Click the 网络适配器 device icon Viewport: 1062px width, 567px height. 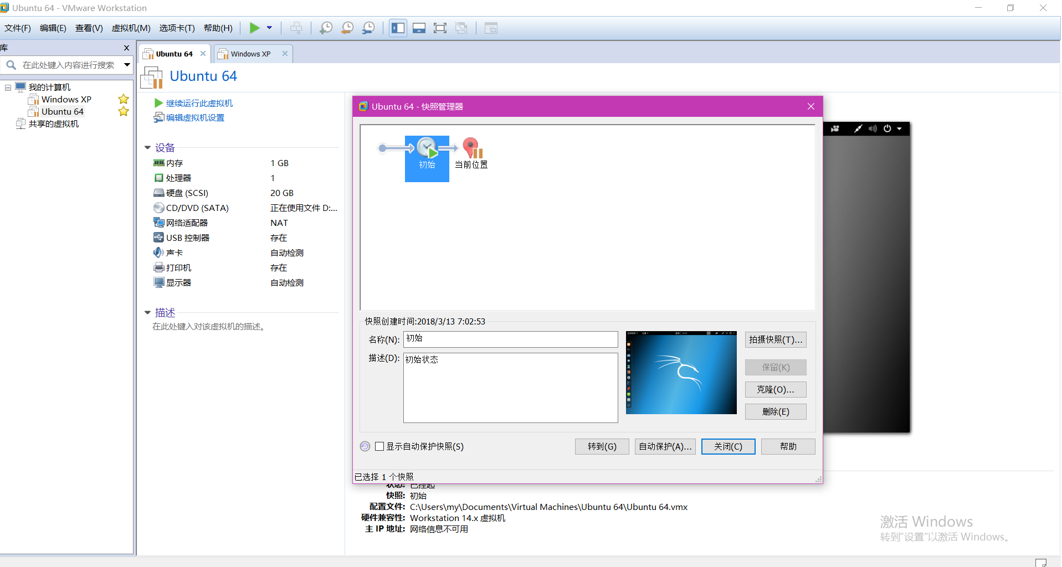coord(158,223)
